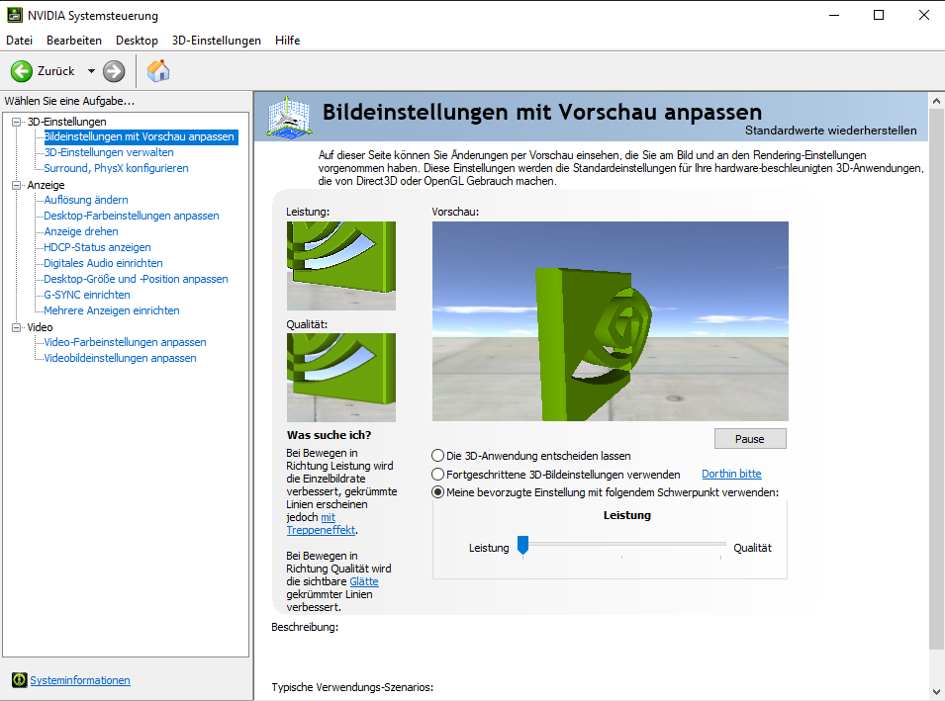945x701 pixels.
Task: Open the Hilfe menu
Action: click(x=288, y=41)
